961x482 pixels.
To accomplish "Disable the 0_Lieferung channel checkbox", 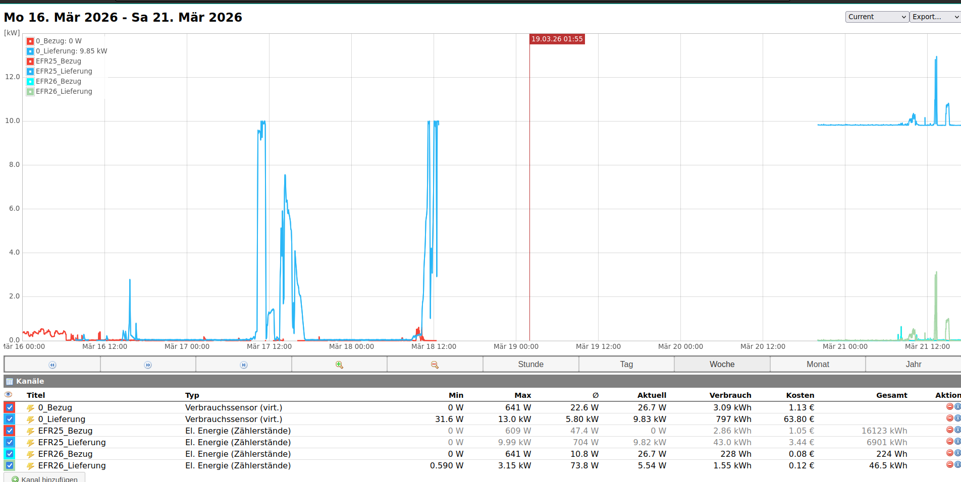I will [x=10, y=419].
